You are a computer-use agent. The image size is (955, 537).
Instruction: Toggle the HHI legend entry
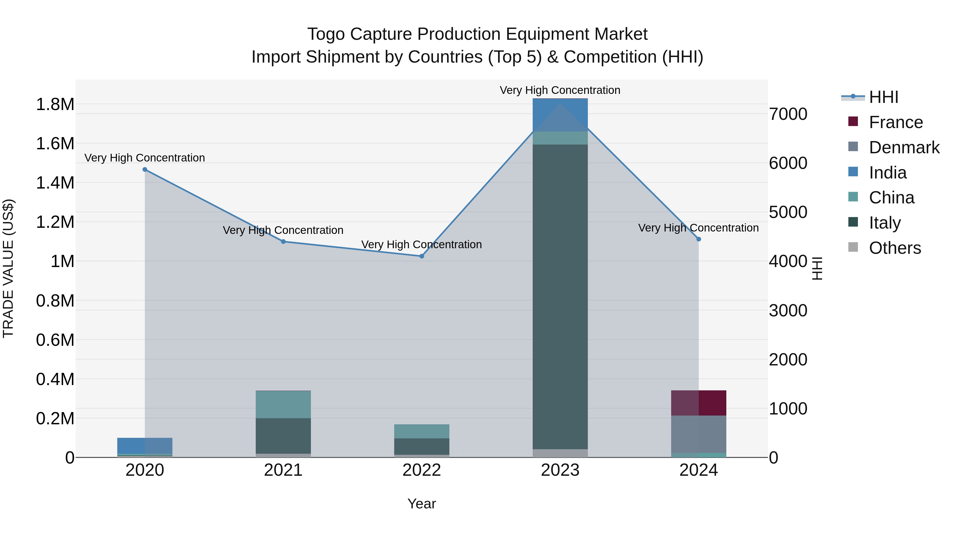(870, 97)
